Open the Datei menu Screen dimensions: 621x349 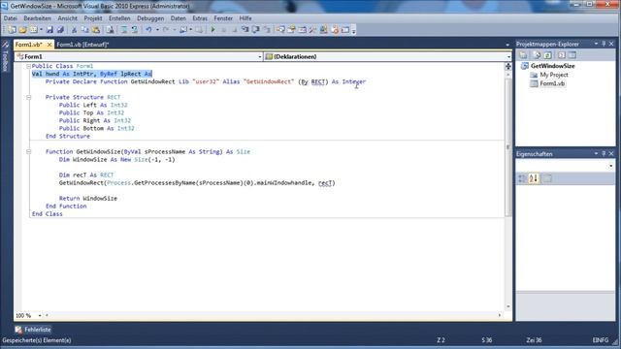[x=11, y=18]
